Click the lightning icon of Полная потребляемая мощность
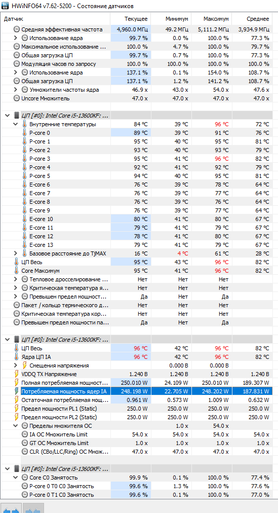Viewport: 278px width, 513px height. 17,383
